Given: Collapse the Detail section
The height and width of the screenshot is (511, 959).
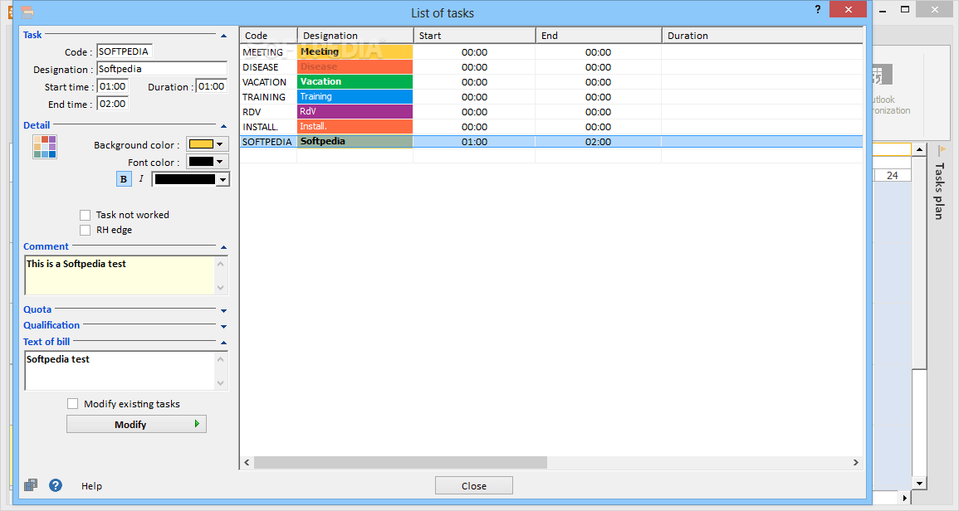Looking at the screenshot, I should (x=224, y=126).
